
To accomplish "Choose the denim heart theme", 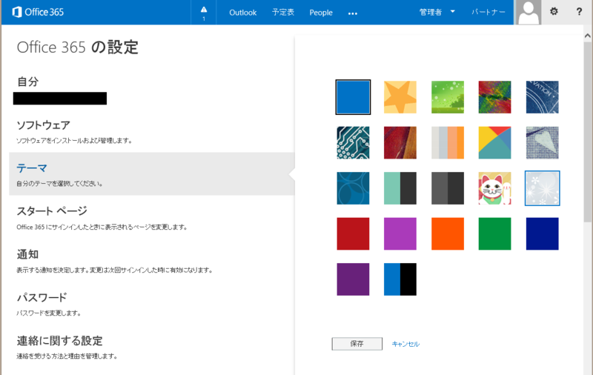I will pyautogui.click(x=543, y=142).
